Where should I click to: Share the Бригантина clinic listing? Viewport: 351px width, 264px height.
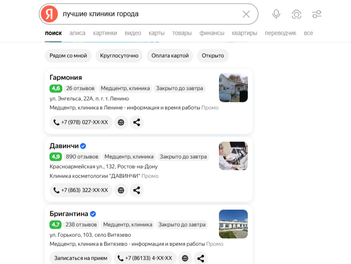coord(200,258)
